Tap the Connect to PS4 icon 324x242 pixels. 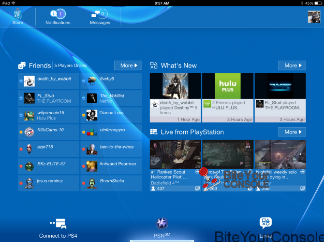click(58, 224)
